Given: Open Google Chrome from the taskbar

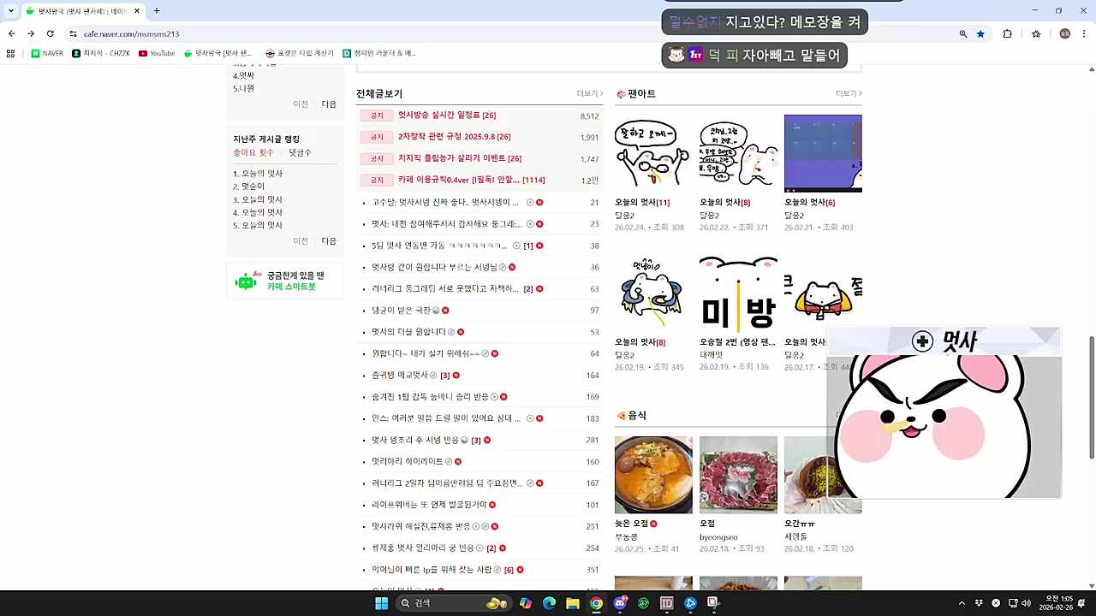Looking at the screenshot, I should click(x=596, y=602).
